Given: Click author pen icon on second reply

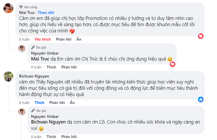Looking at the screenshot, I should tap(33, 111).
